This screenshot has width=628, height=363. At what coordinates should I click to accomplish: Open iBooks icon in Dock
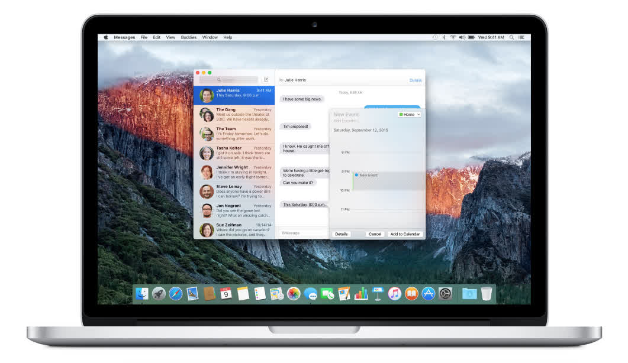click(411, 294)
